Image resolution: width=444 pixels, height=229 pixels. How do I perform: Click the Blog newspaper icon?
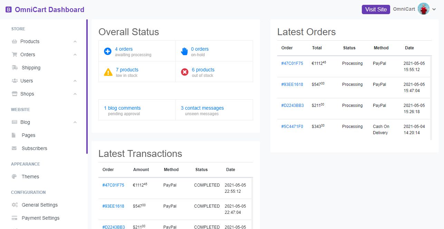tap(15, 122)
